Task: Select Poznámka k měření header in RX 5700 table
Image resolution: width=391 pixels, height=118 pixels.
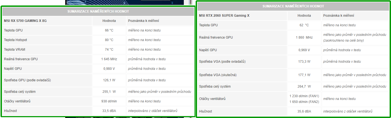Action: 143,21
